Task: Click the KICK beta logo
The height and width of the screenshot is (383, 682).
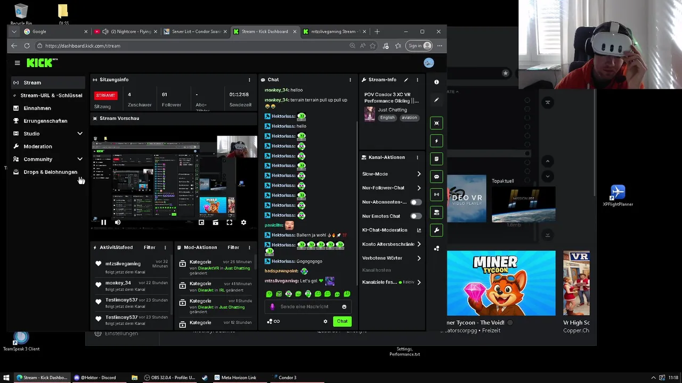Action: pyautogui.click(x=42, y=63)
